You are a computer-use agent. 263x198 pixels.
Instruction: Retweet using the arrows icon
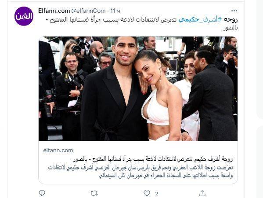tap(94, 193)
